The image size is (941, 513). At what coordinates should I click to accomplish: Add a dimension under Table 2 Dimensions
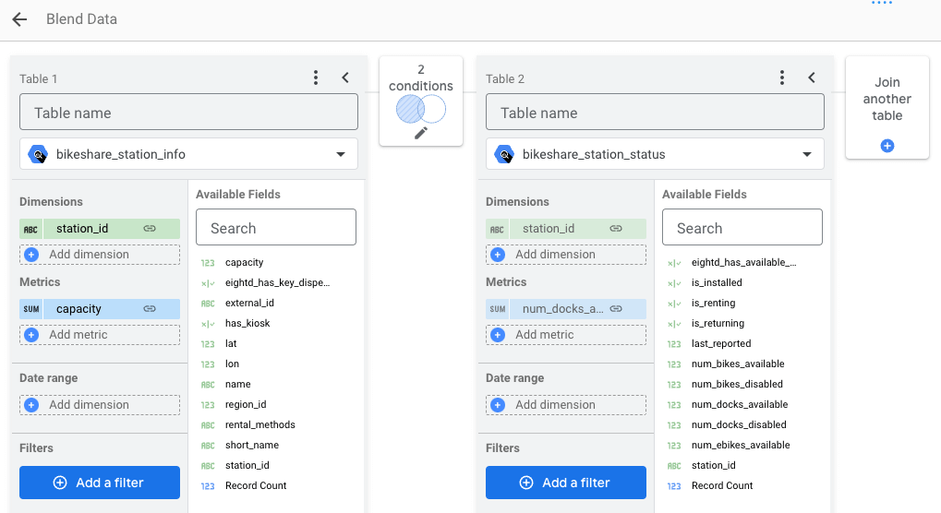tap(566, 254)
